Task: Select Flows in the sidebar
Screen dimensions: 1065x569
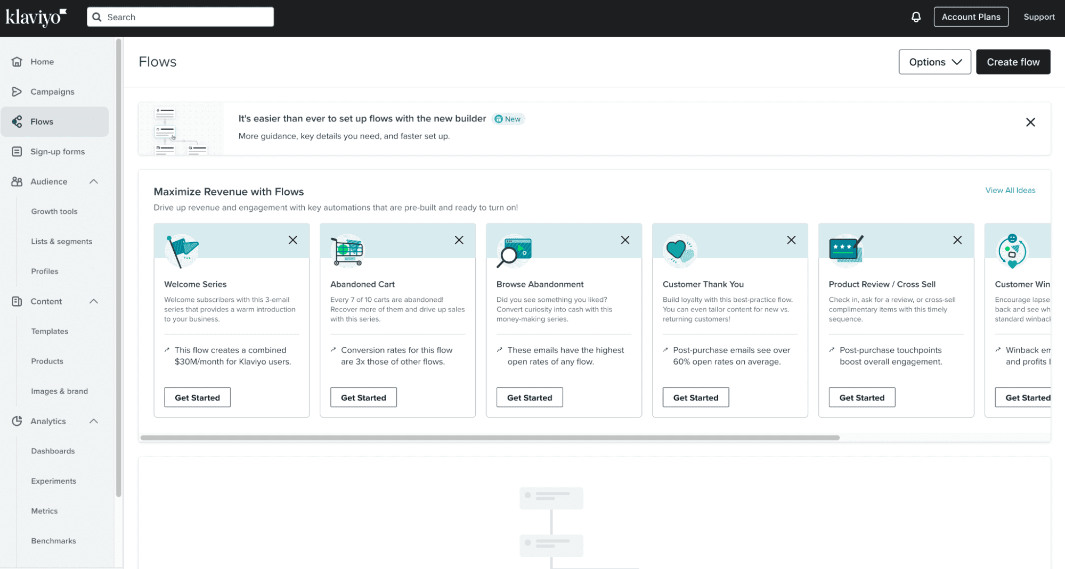Action: coord(54,121)
